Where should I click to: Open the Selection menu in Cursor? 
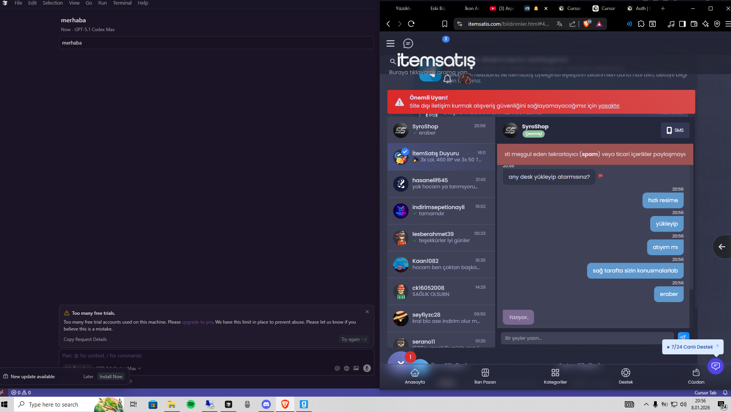click(x=53, y=3)
